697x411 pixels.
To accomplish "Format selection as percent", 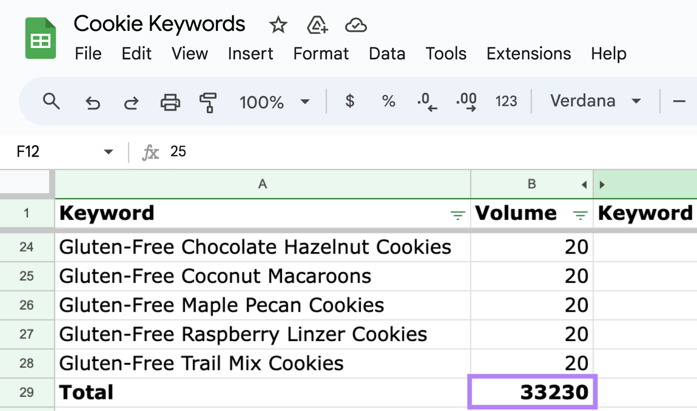I will pos(388,102).
